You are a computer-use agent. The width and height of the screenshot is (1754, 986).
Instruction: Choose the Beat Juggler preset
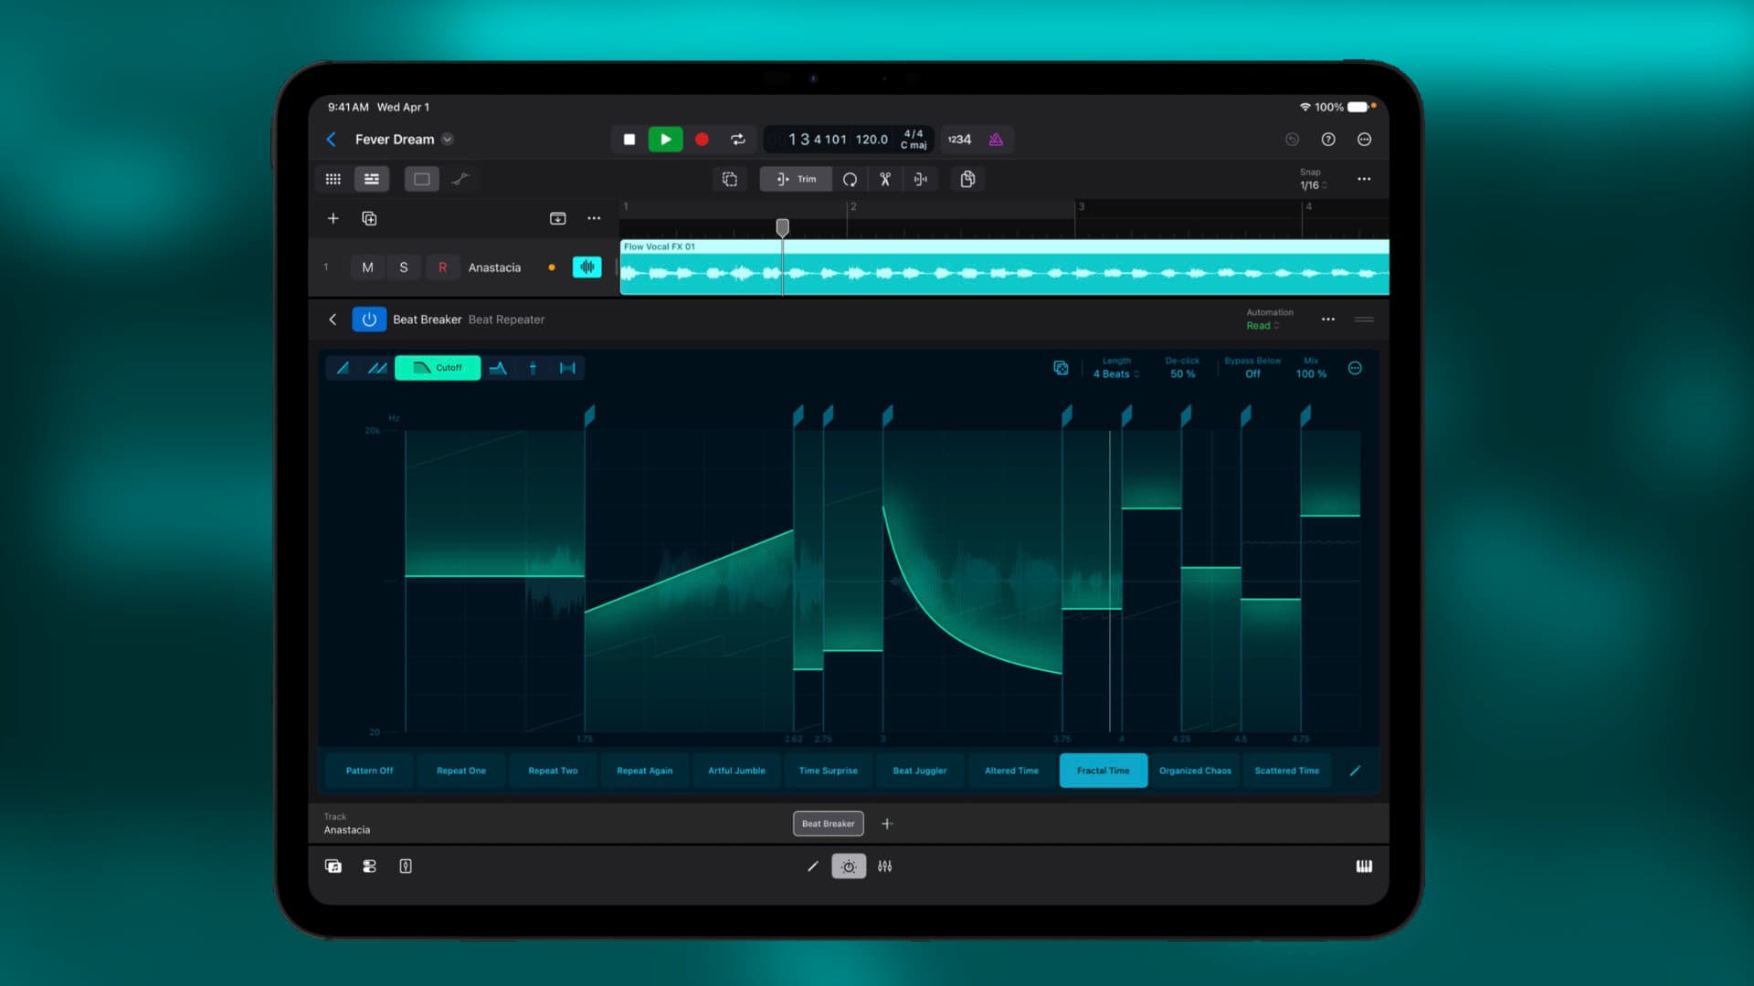click(x=920, y=771)
